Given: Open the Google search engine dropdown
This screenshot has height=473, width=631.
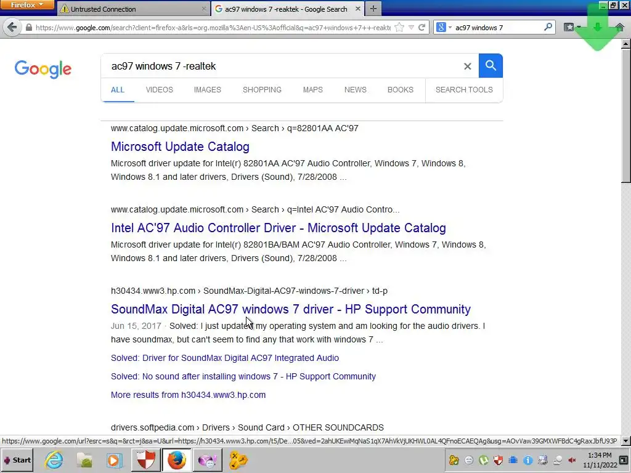Looking at the screenshot, I should click(444, 27).
